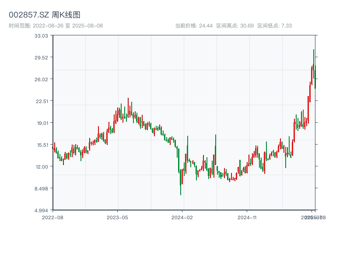350x262 pixels.
Task: Click the y-axis label 29.52
Action: point(41,58)
